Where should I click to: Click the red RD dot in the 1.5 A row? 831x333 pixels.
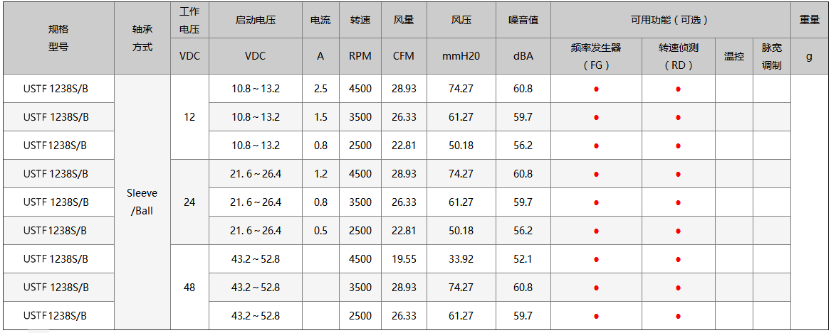[x=678, y=118]
